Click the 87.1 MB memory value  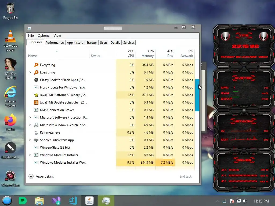point(148,95)
